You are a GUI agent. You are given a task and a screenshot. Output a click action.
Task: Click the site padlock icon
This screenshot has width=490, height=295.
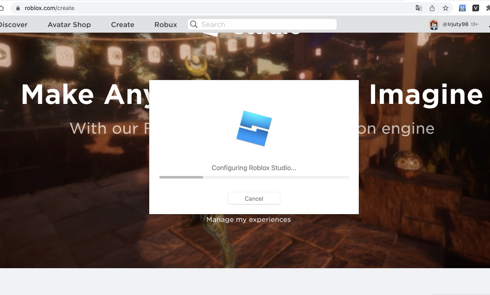click(18, 8)
